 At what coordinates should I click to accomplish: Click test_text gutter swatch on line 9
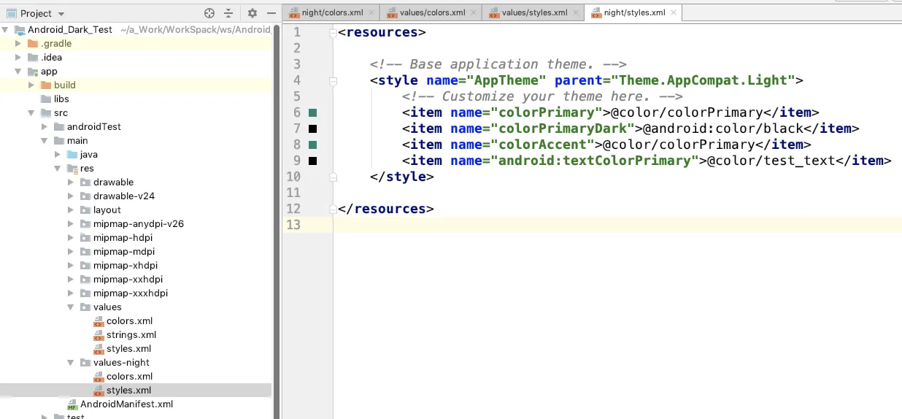click(x=312, y=161)
